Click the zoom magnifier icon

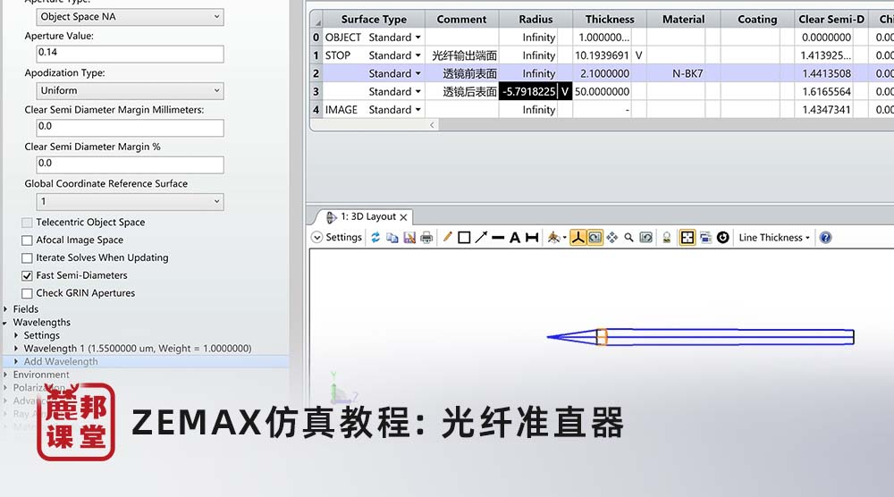(628, 238)
